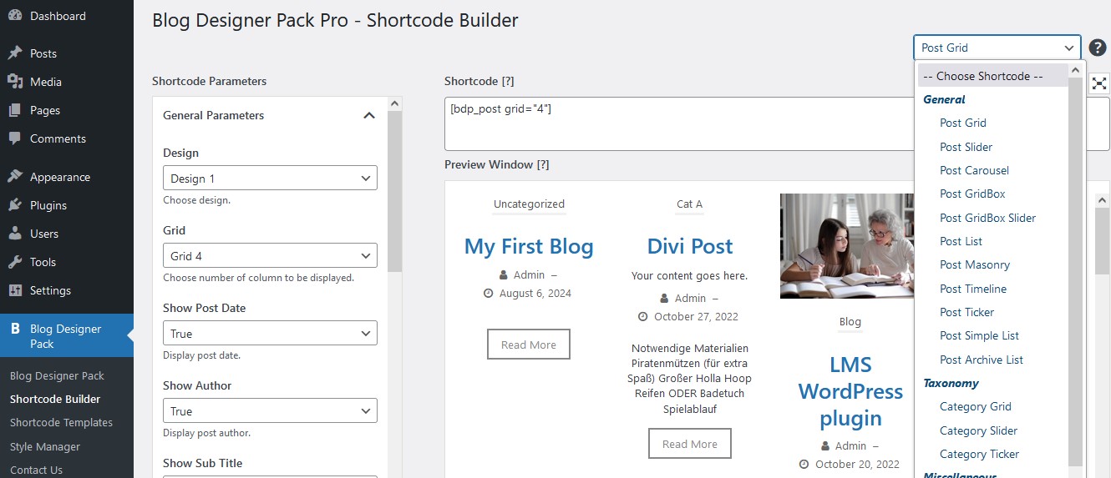Image resolution: width=1111 pixels, height=478 pixels.
Task: Click the Settings sliders icon
Action: click(15, 290)
